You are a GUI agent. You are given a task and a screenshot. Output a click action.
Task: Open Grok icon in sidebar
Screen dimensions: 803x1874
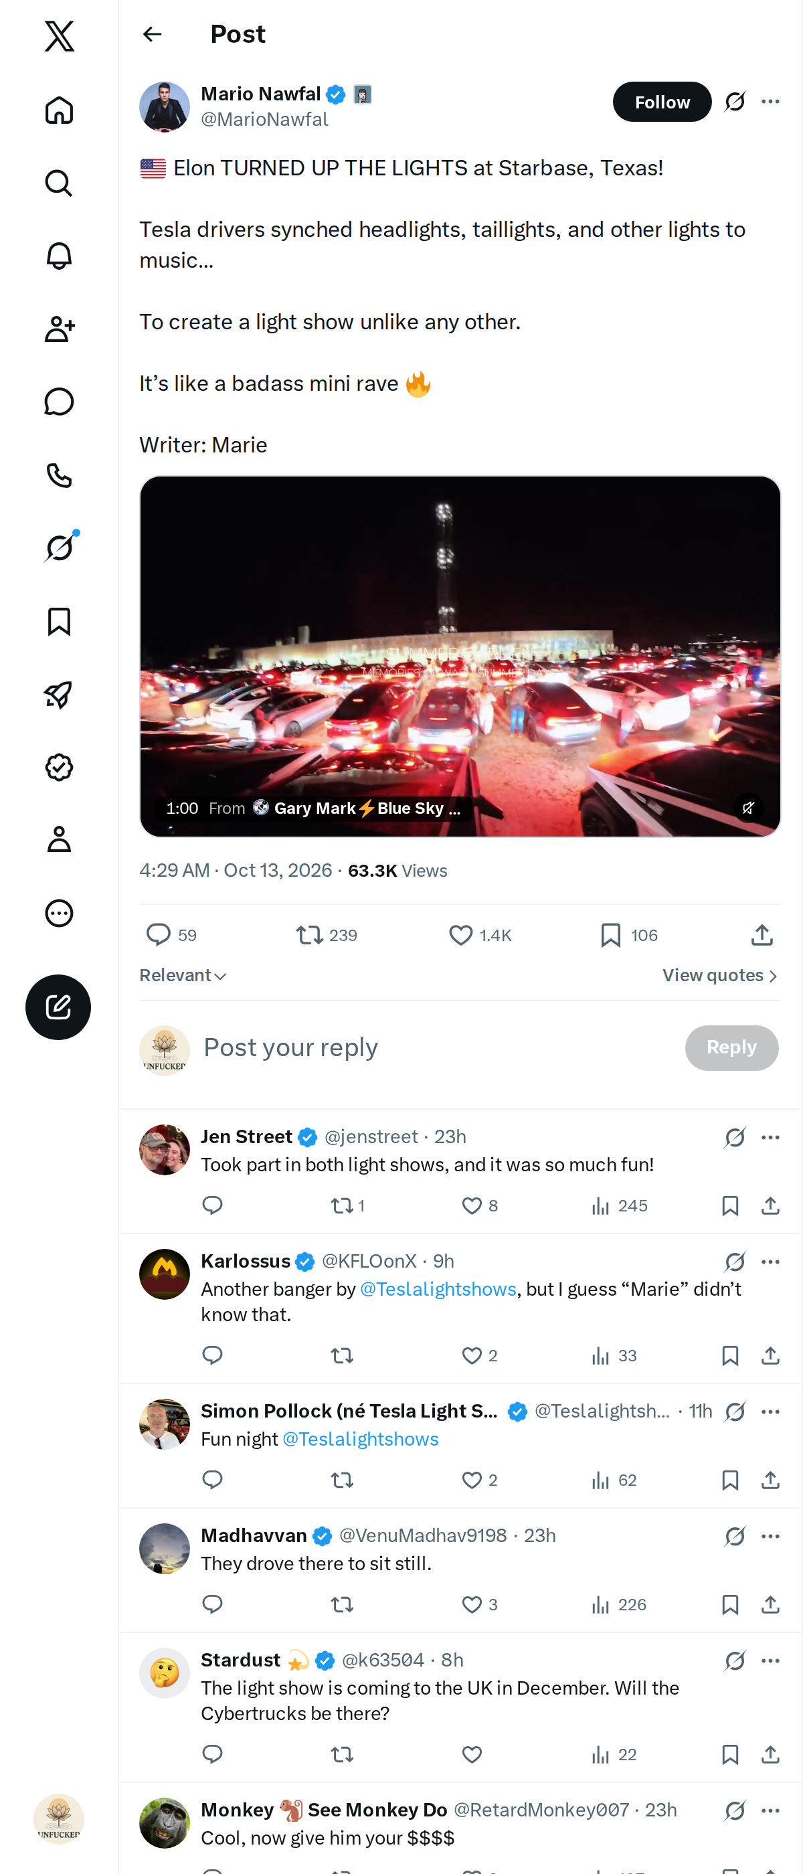coord(59,547)
